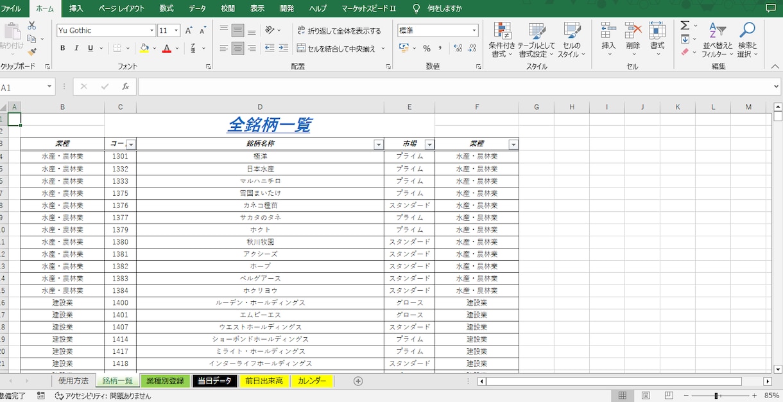783x402 pixels.
Task: Switch to the 挿入 ribbon tab
Action: (76, 8)
